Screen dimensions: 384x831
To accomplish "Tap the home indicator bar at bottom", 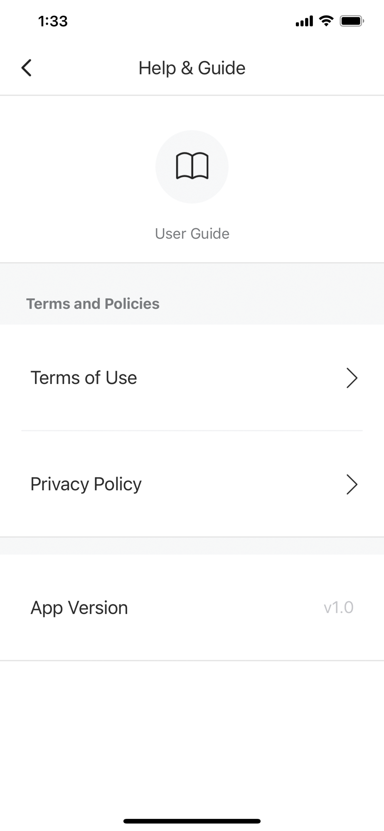I will [192, 821].
